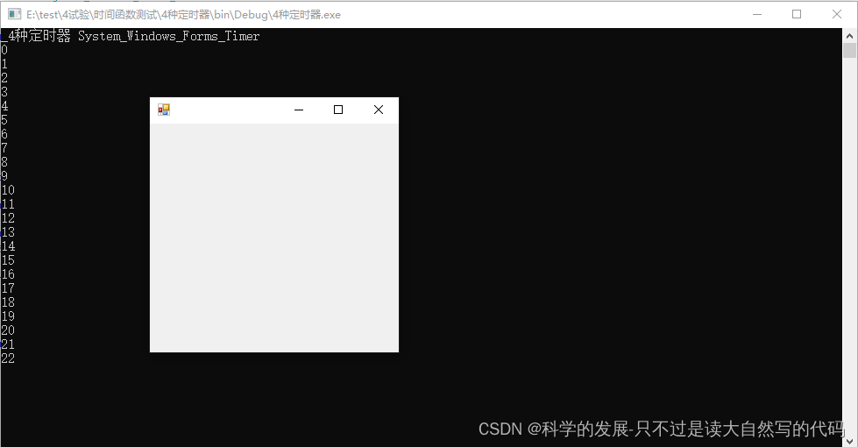
Task: Click the console scrollbar up arrow
Action: pyautogui.click(x=849, y=36)
